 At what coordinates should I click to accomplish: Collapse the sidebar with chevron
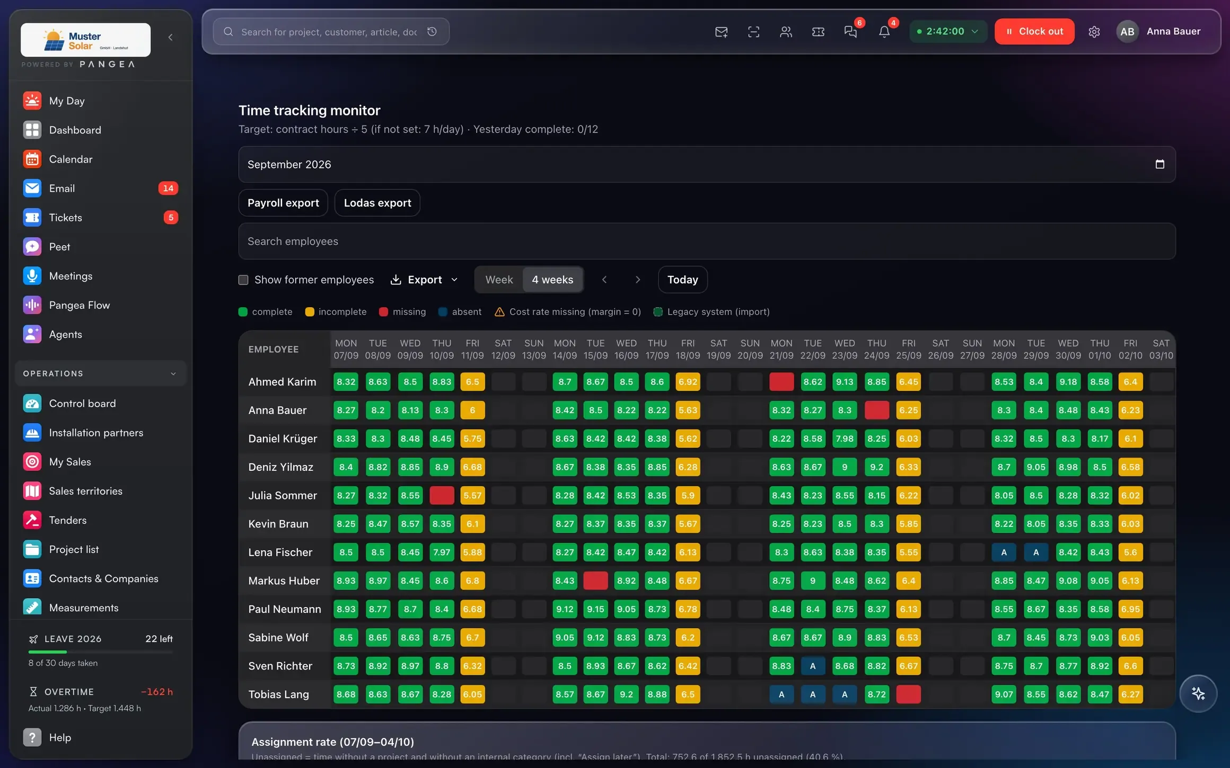click(x=170, y=37)
